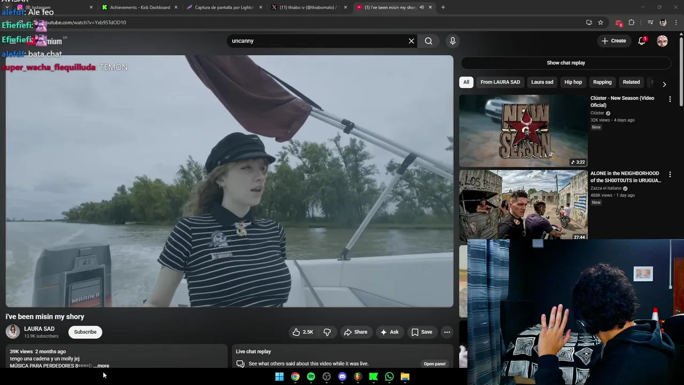Viewport: 684px width, 385px height.
Task: Open Spotify from the taskbar
Action: click(311, 376)
